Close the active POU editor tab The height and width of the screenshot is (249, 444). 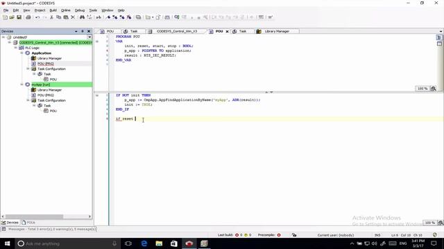[227, 31]
